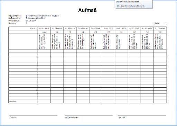Viewport: 177px width, 126px height.
Task: Click the tooltip text Die Druckvorschau schließen
Action: pyautogui.click(x=131, y=6)
